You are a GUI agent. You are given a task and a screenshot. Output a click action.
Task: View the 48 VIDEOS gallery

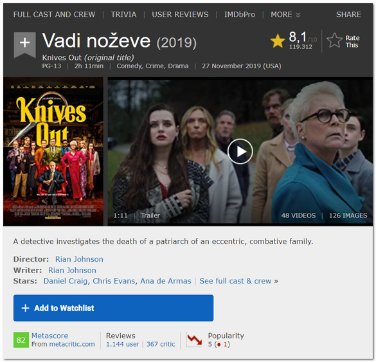click(298, 215)
